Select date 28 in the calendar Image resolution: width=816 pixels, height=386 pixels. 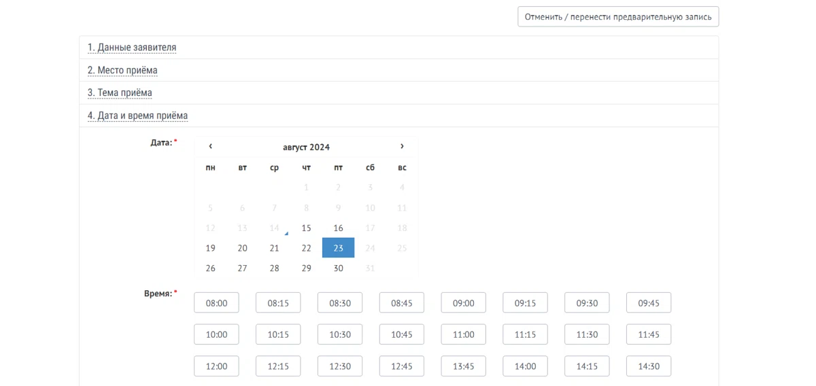(x=274, y=268)
